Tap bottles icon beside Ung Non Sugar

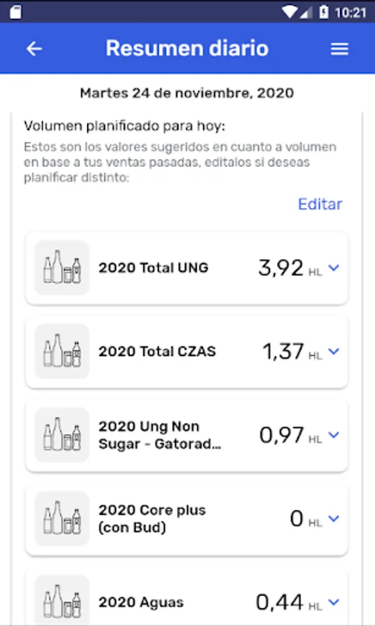tap(62, 435)
